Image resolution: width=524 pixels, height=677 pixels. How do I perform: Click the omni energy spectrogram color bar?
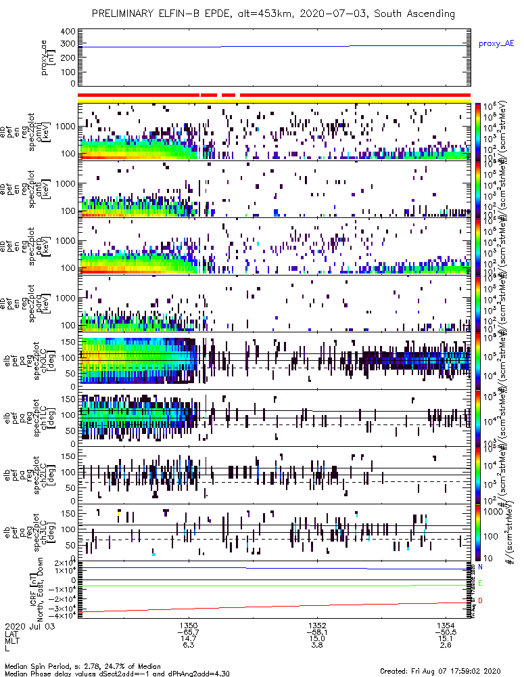477,131
